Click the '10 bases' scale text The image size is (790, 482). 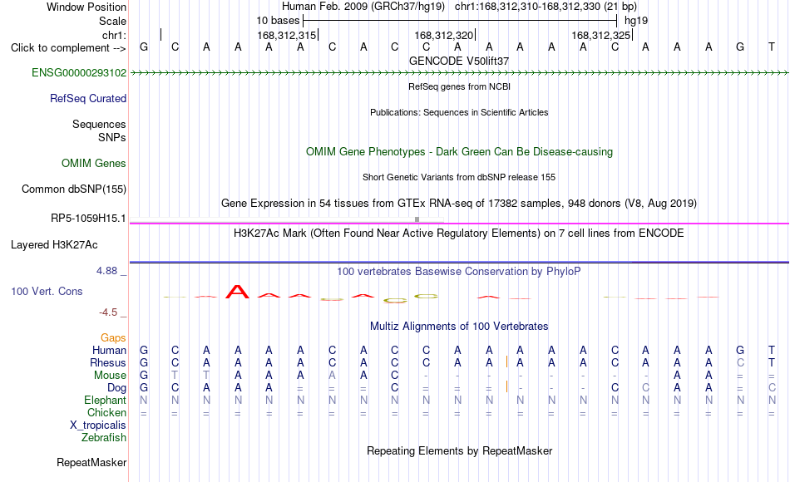pos(278,21)
